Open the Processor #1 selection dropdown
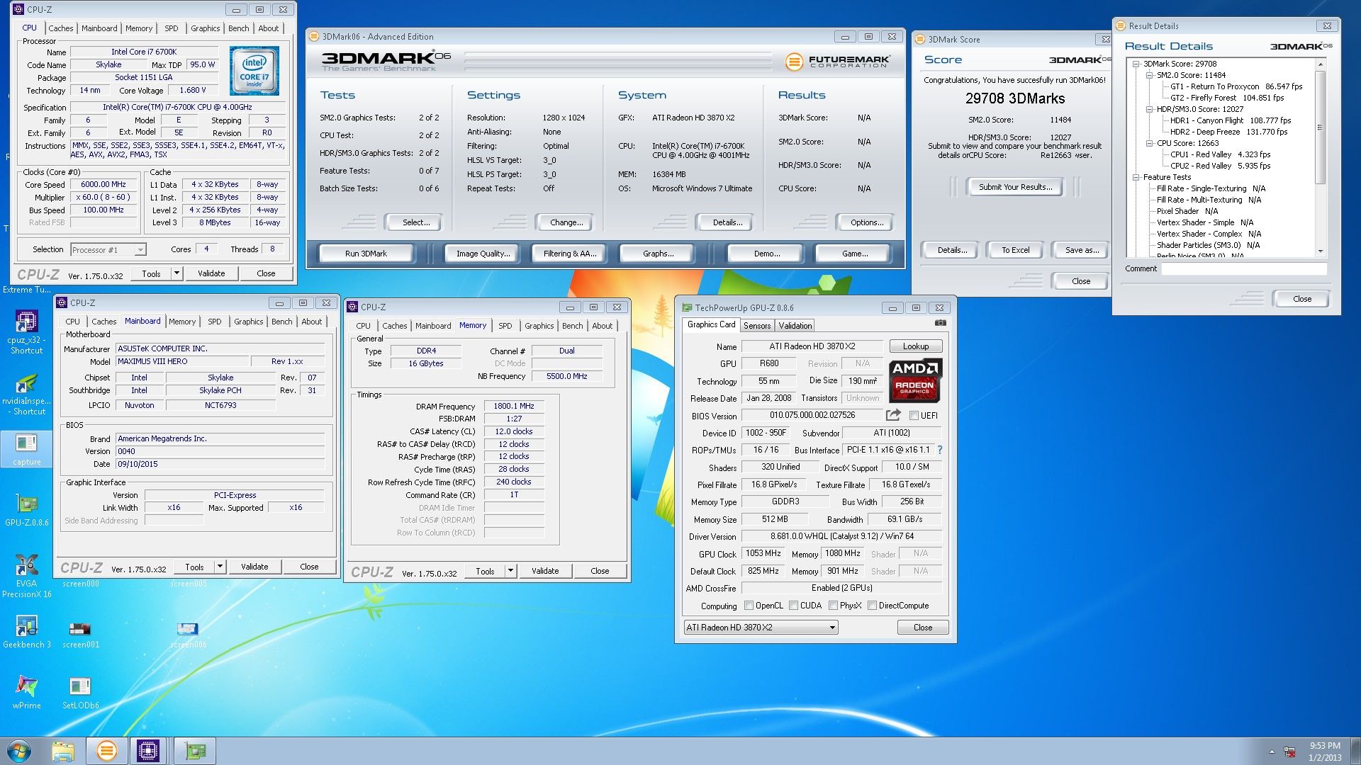Image resolution: width=1361 pixels, height=765 pixels. [x=108, y=250]
